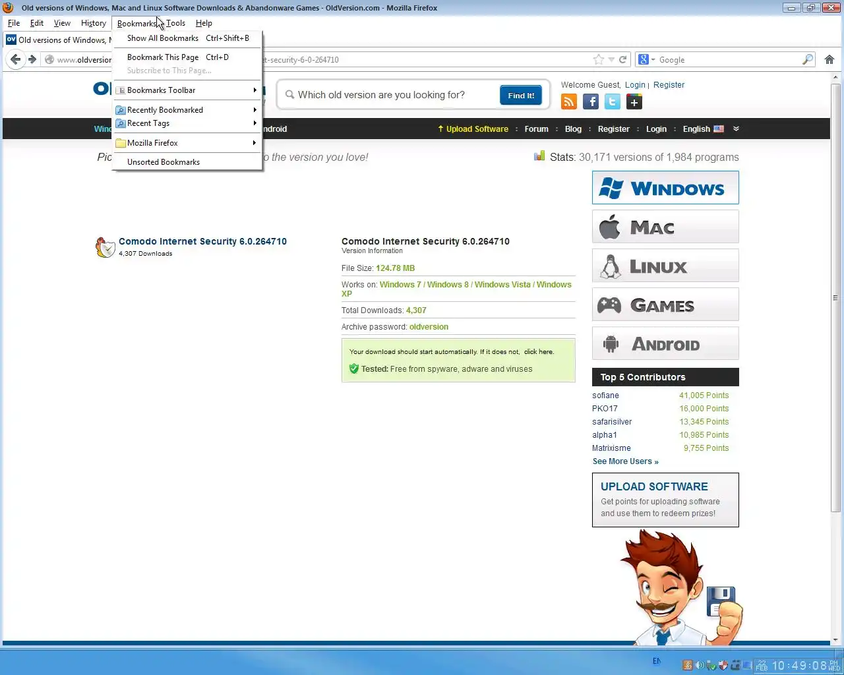Screen dimensions: 844x675
Task: Open the Blog link in nav bar
Action: tap(573, 129)
